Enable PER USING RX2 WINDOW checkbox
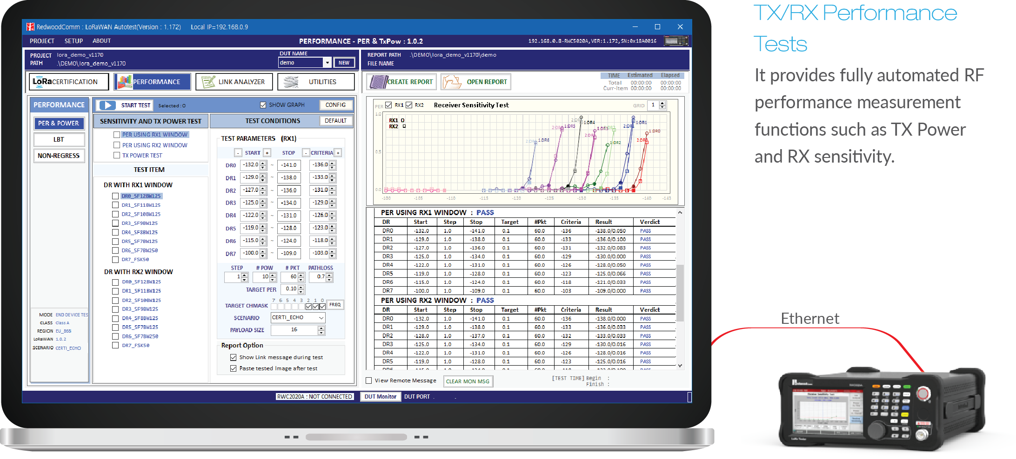 tap(117, 145)
